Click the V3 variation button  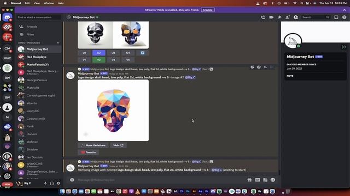113,60
